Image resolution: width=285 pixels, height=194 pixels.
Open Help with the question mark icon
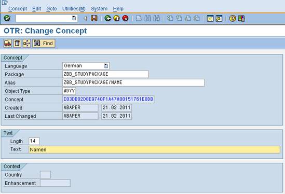[x=233, y=18]
